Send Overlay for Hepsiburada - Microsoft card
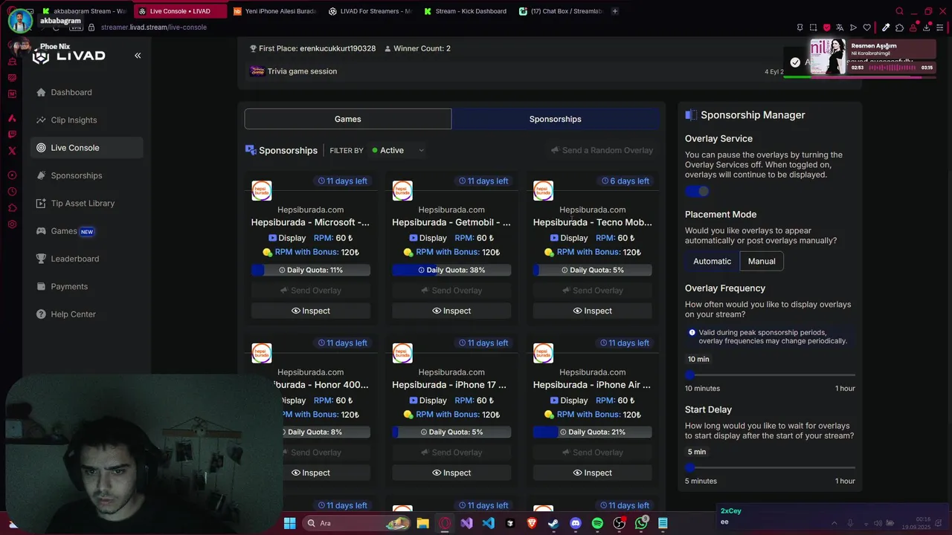The height and width of the screenshot is (535, 952). 311,291
